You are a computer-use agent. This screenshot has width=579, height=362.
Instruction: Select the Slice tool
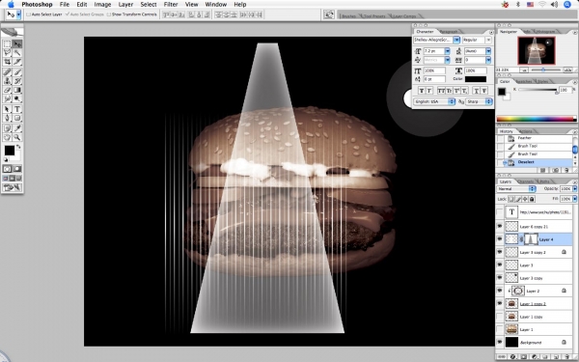(17, 62)
